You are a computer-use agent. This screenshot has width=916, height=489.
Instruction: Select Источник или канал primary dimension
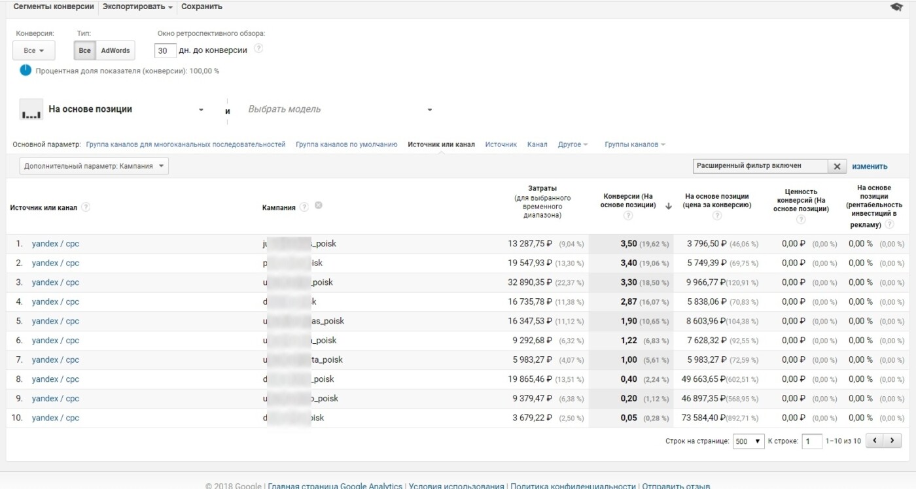[441, 144]
